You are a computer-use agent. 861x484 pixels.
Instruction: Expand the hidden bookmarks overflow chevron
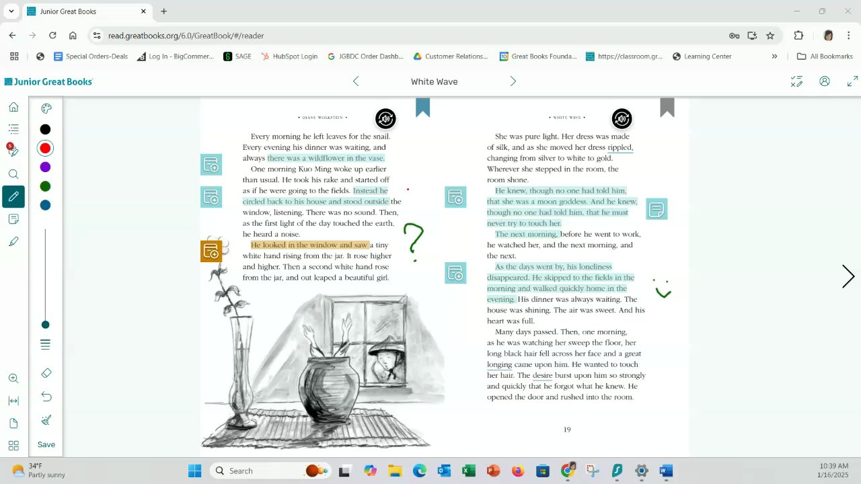click(774, 56)
